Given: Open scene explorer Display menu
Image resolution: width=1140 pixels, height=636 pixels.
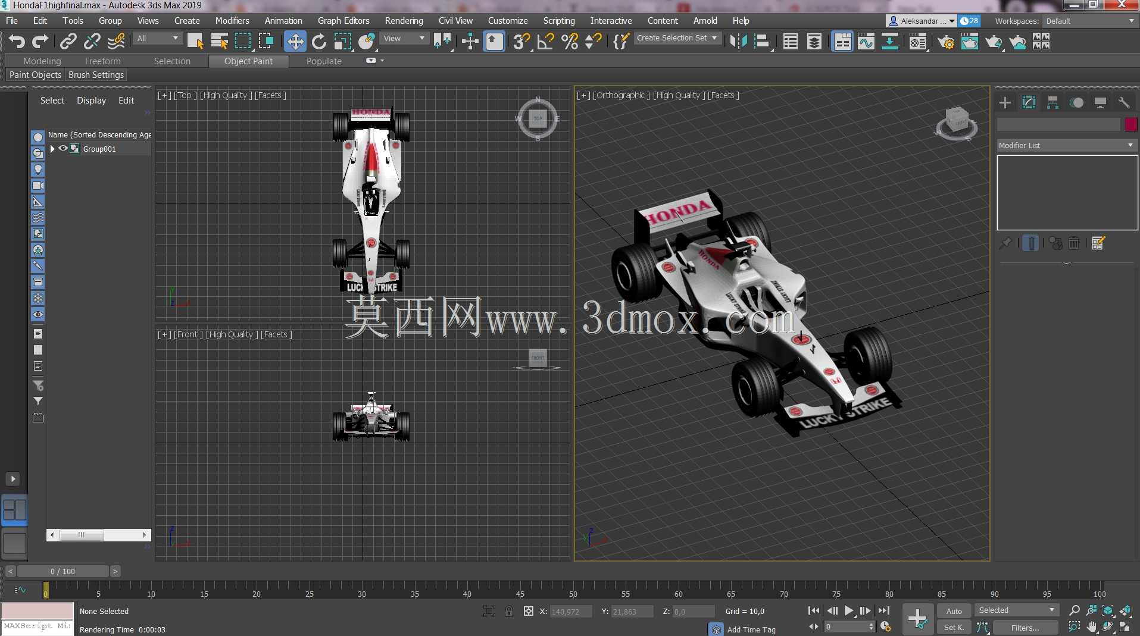Looking at the screenshot, I should pyautogui.click(x=91, y=100).
